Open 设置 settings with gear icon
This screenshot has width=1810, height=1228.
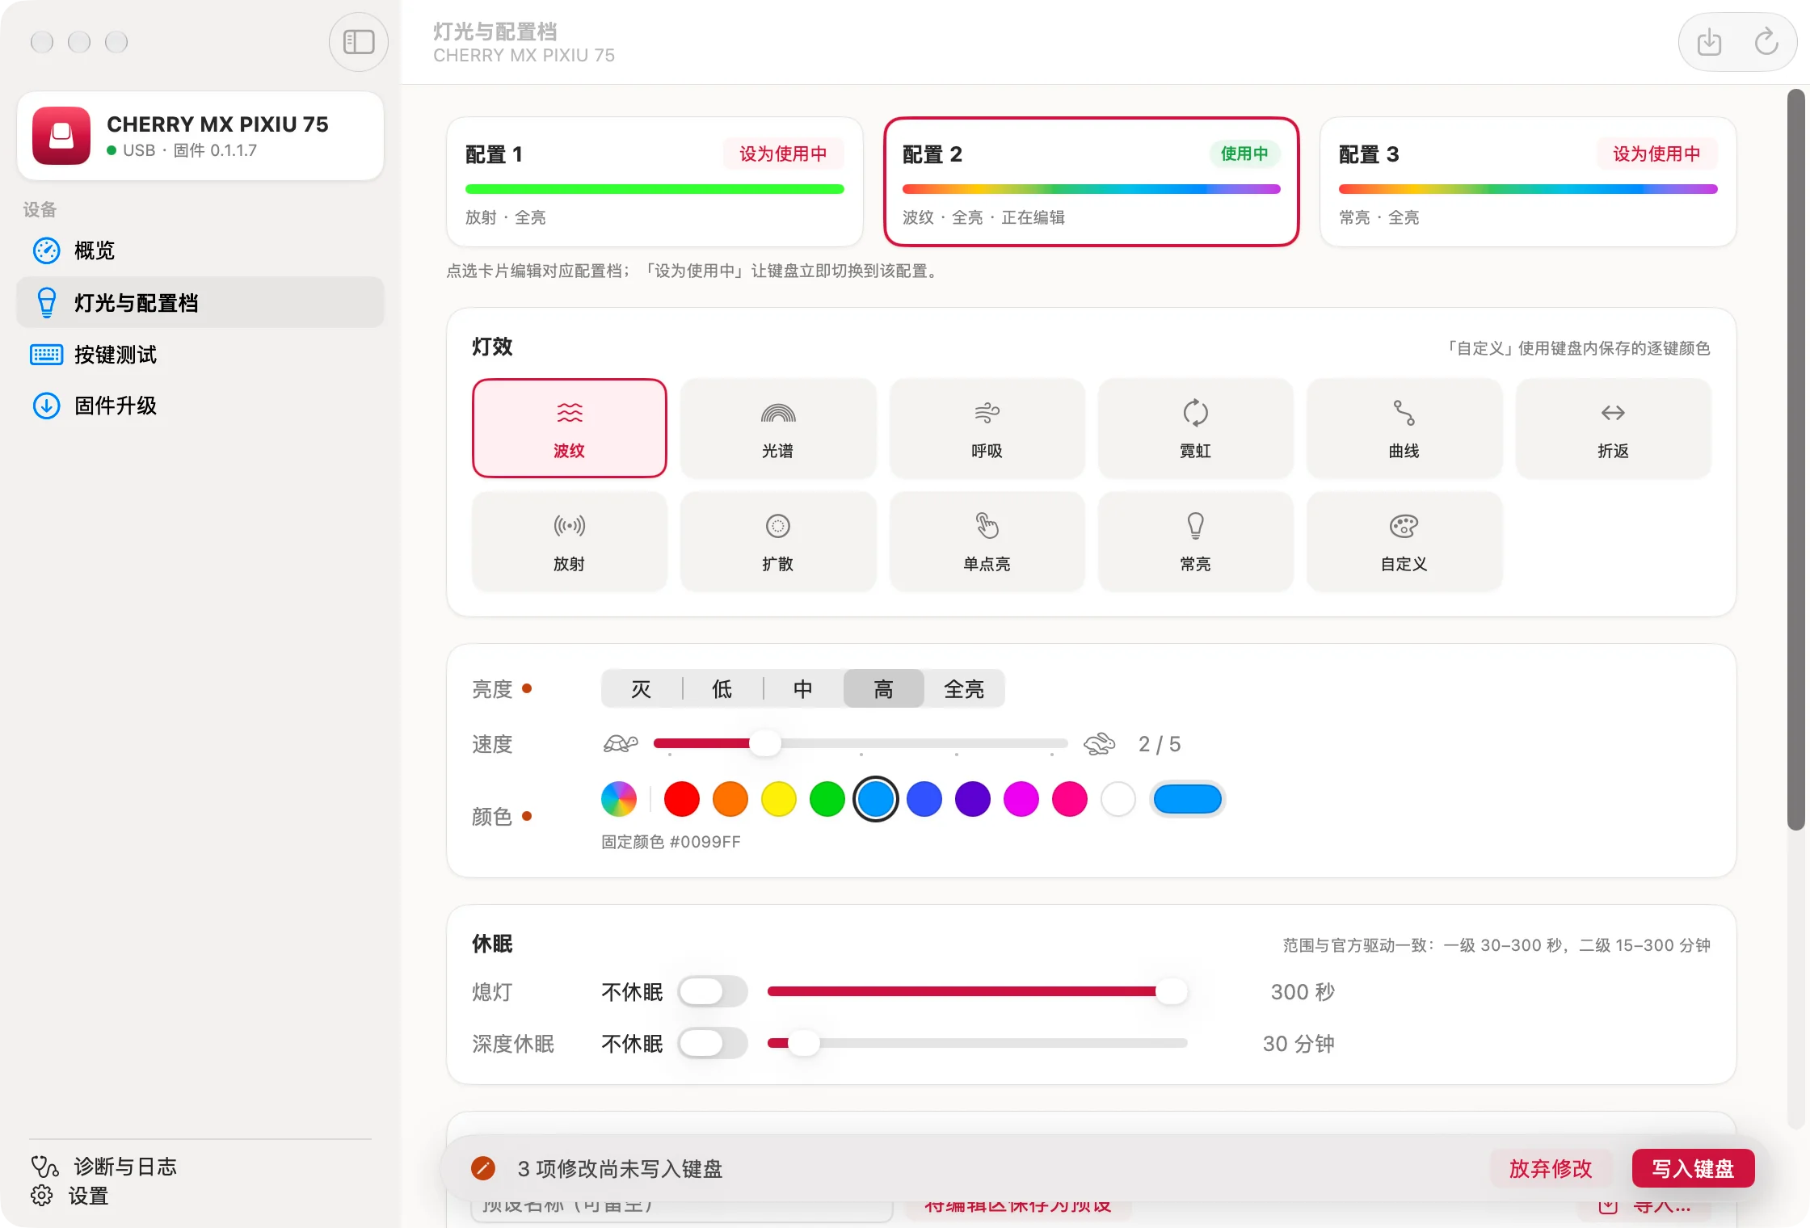click(69, 1196)
